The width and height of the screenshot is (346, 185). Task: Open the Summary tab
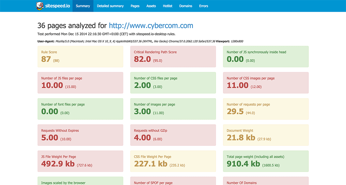point(83,6)
